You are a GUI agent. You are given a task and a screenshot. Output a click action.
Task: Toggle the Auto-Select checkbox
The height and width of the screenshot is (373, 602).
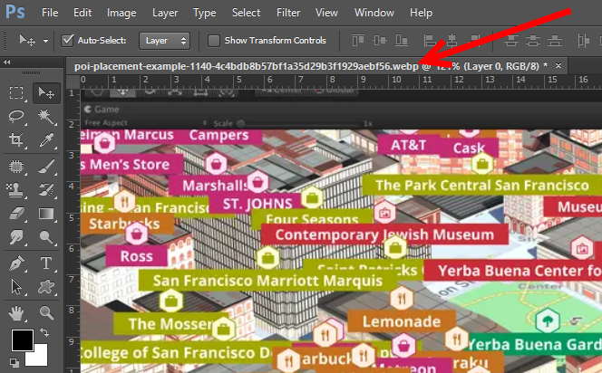(x=67, y=40)
